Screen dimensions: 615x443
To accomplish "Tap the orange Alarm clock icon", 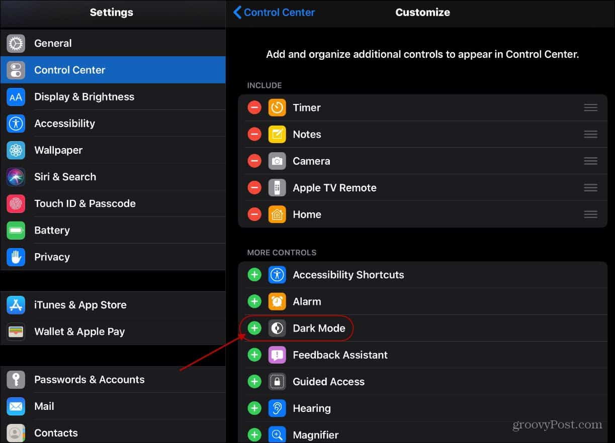I will coord(277,301).
